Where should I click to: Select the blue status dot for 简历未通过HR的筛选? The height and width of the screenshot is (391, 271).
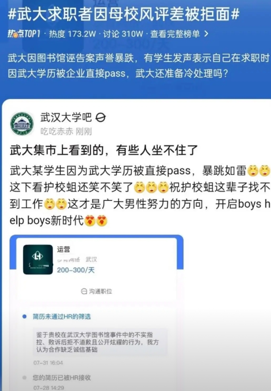pyautogui.click(x=24, y=317)
